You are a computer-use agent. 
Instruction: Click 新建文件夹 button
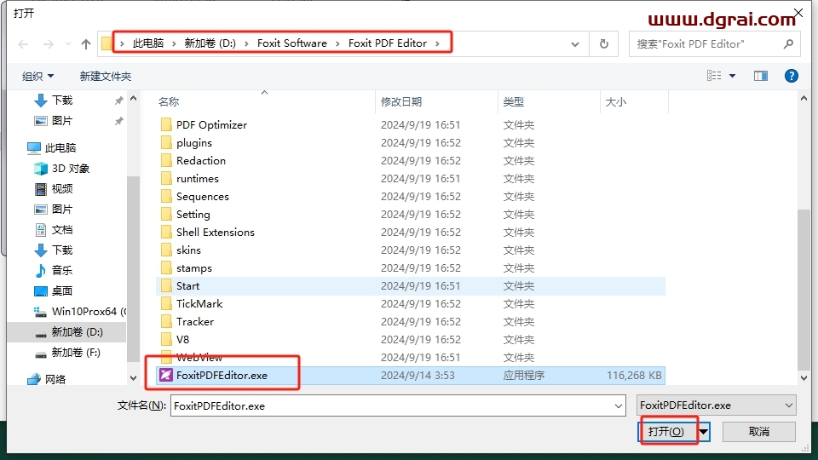coord(106,76)
